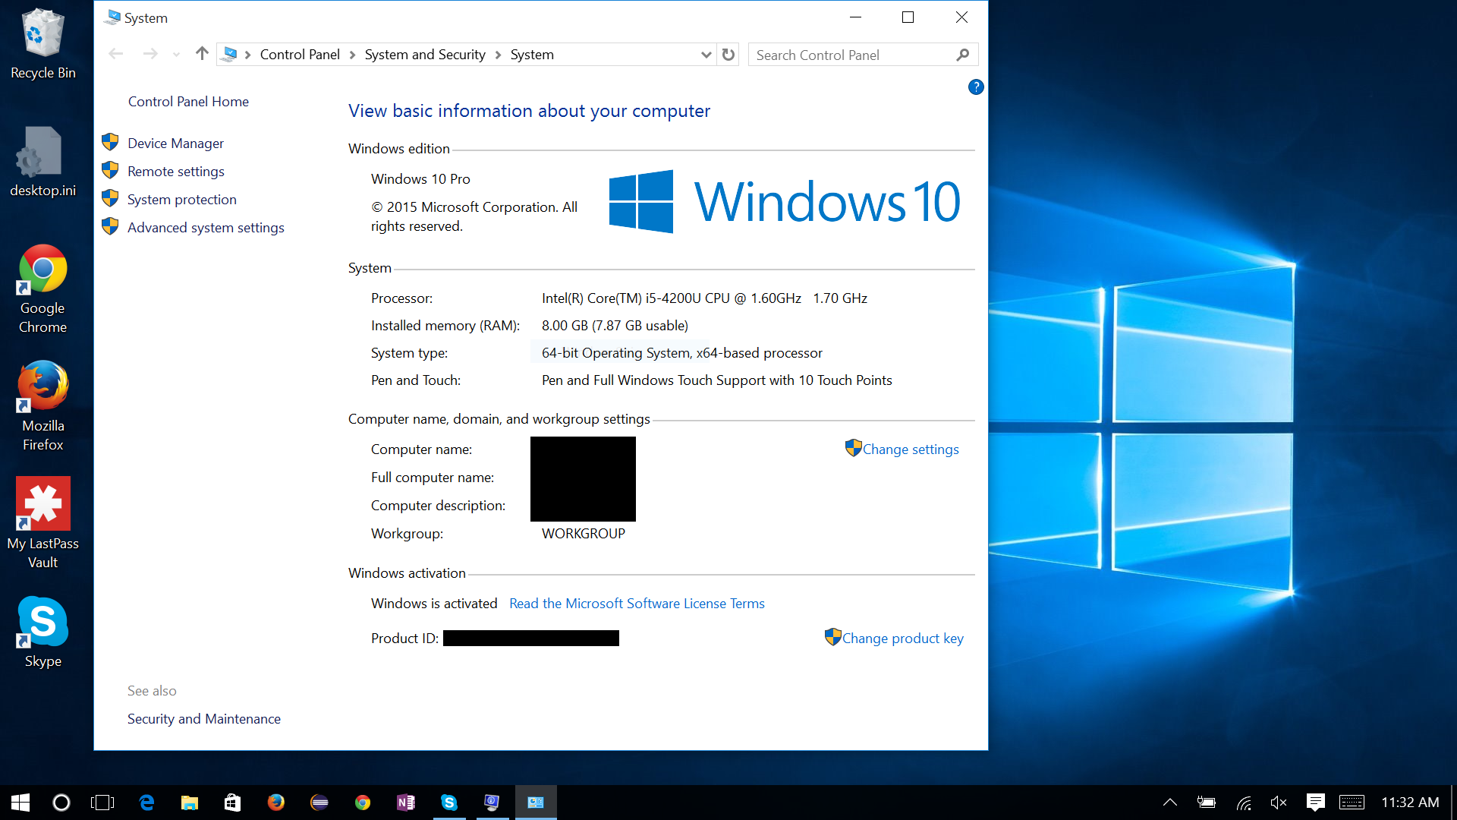Open the recent locations dropdown arrow
This screenshot has width=1457, height=820.
(176, 55)
